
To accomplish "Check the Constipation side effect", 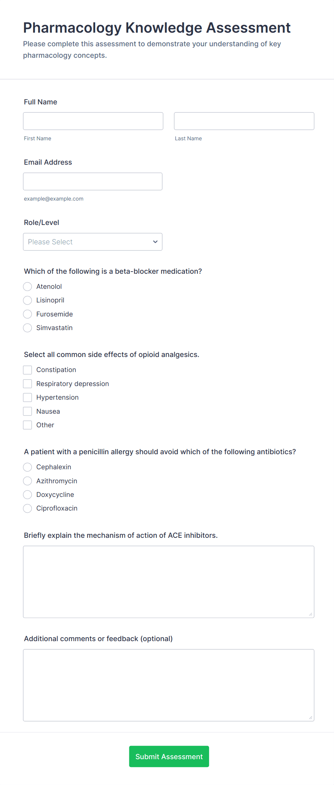I will [x=27, y=370].
